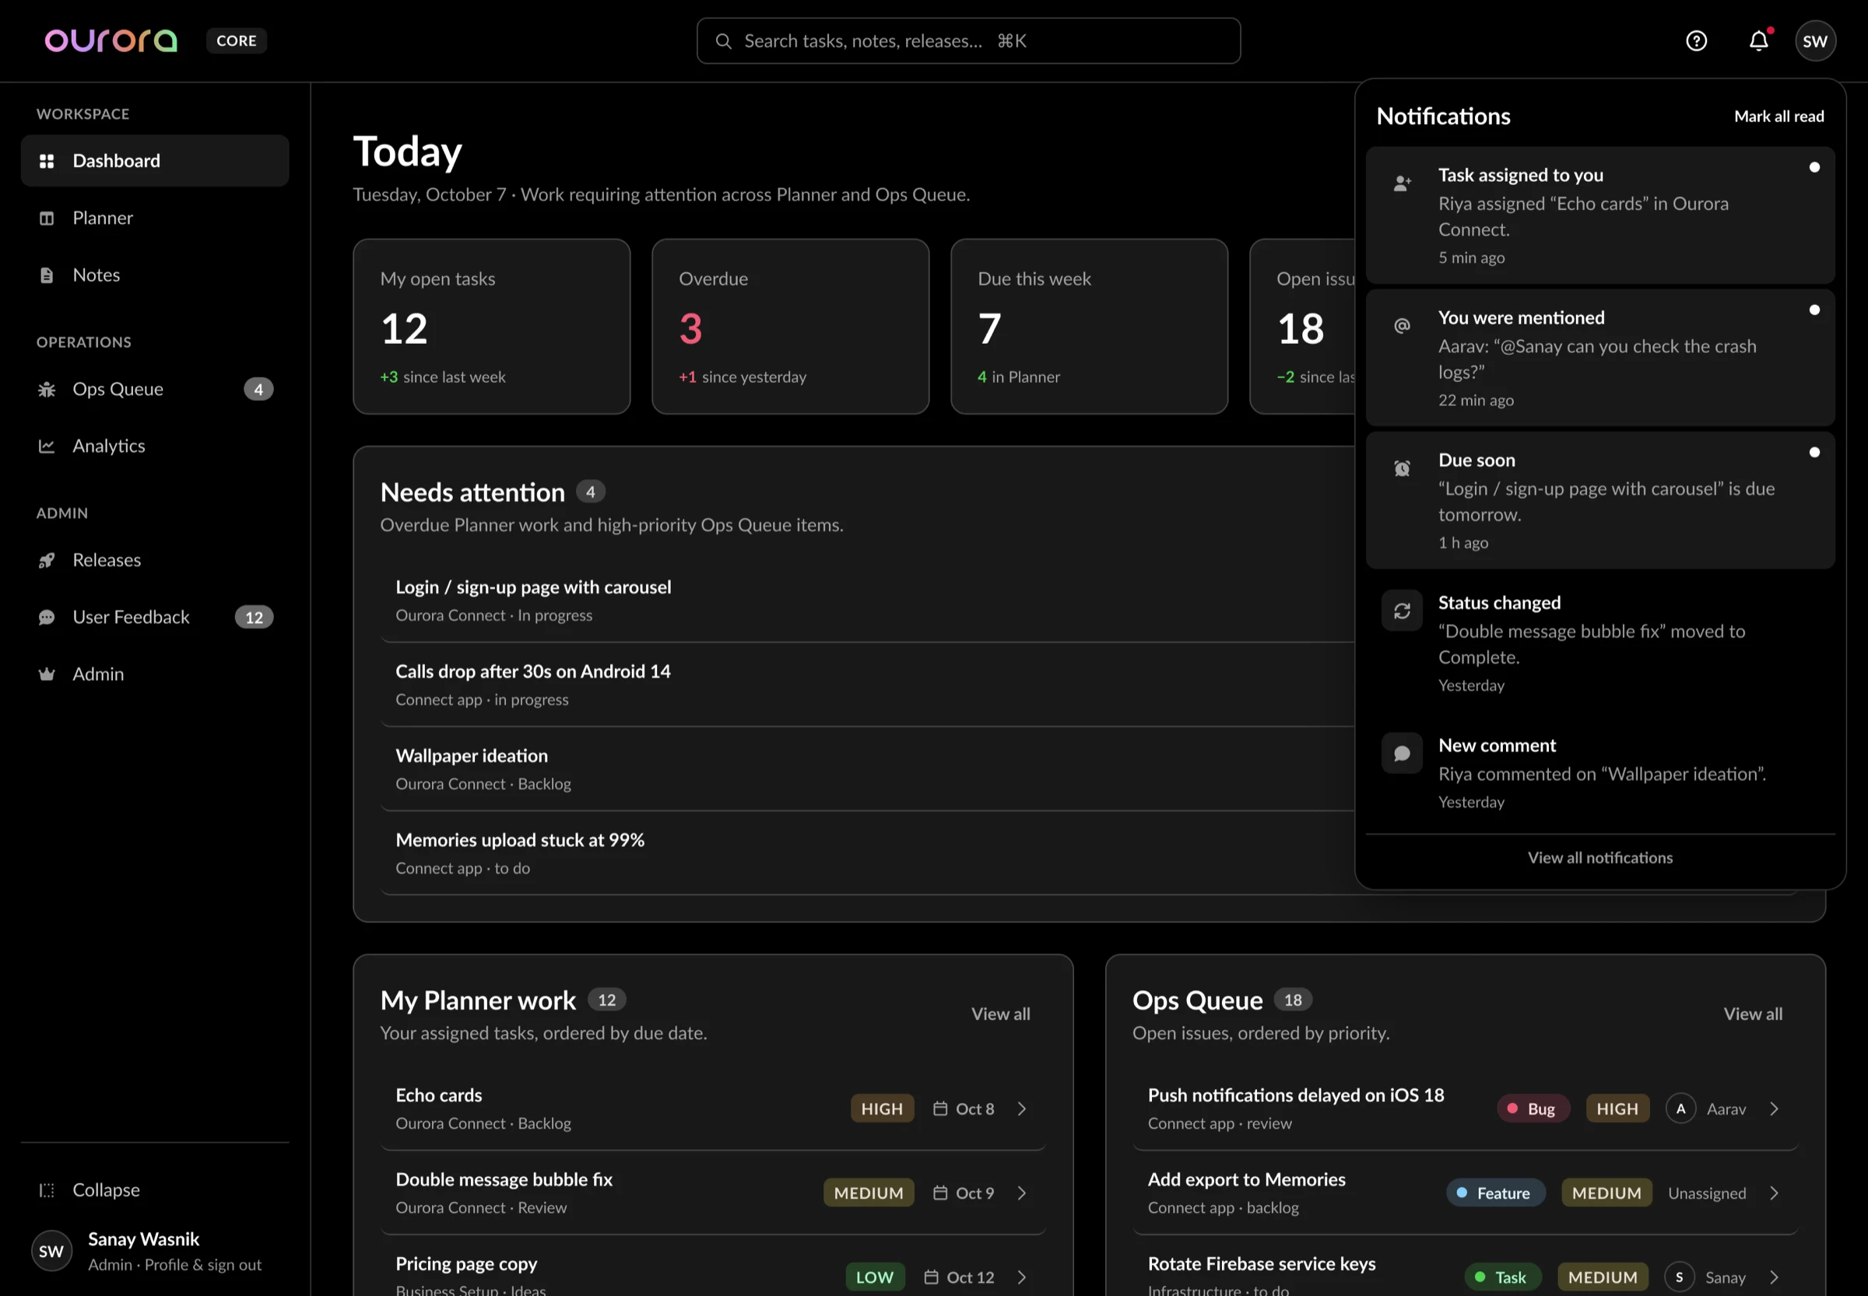Click the HIGH priority tag on Echo cards
Image resolution: width=1868 pixels, height=1296 pixels.
tap(883, 1109)
